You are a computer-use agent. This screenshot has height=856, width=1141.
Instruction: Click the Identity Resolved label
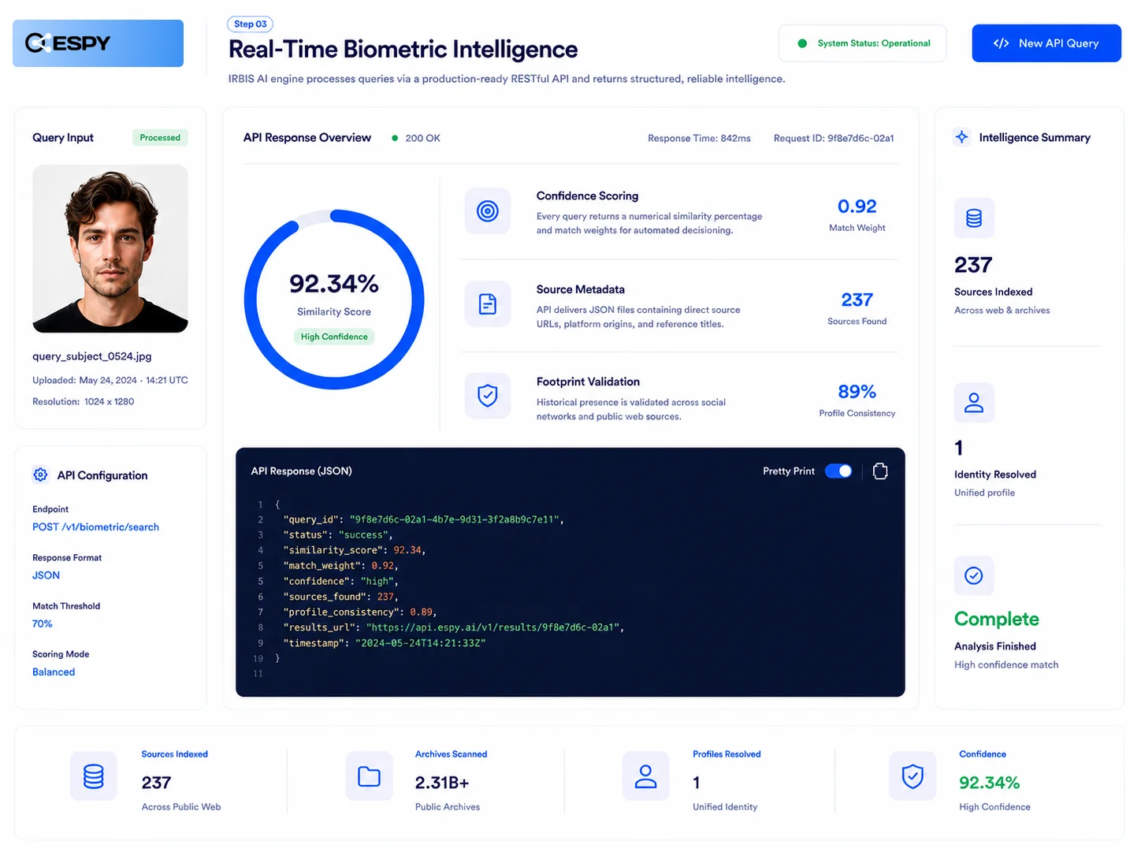coord(995,474)
